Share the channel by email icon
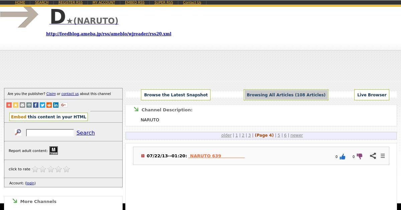401x210 pixels. 22,105
